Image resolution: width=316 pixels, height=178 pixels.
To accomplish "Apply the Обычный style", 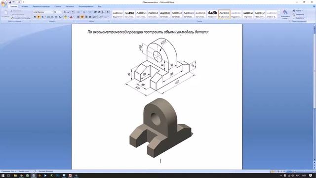I will [224, 14].
